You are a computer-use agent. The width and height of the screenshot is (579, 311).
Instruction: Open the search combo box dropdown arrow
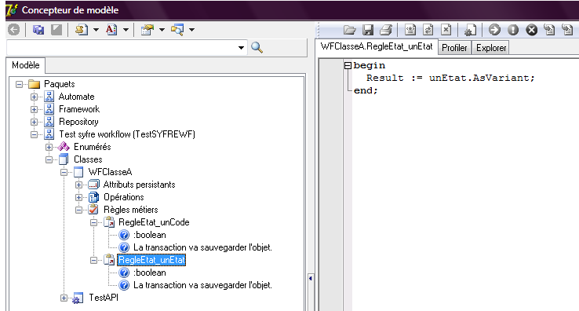pyautogui.click(x=241, y=48)
